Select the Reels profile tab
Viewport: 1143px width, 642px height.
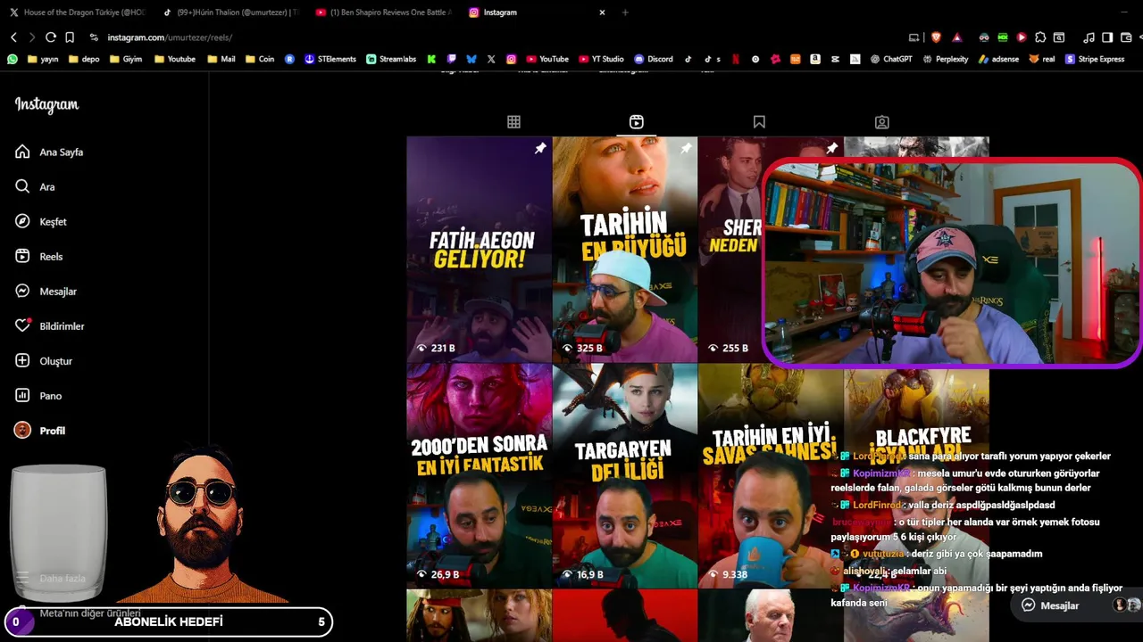click(636, 122)
